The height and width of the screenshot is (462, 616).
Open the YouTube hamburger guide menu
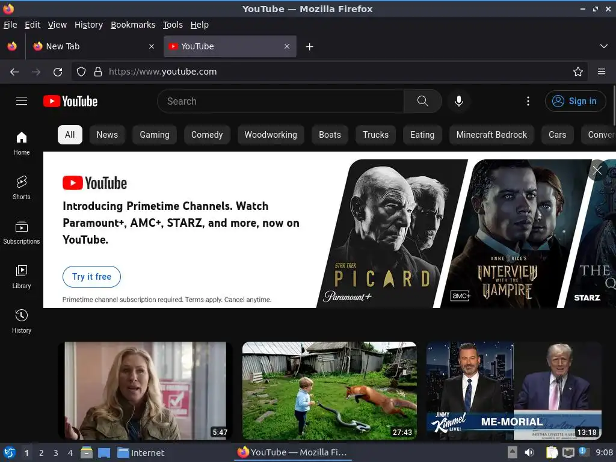point(22,101)
